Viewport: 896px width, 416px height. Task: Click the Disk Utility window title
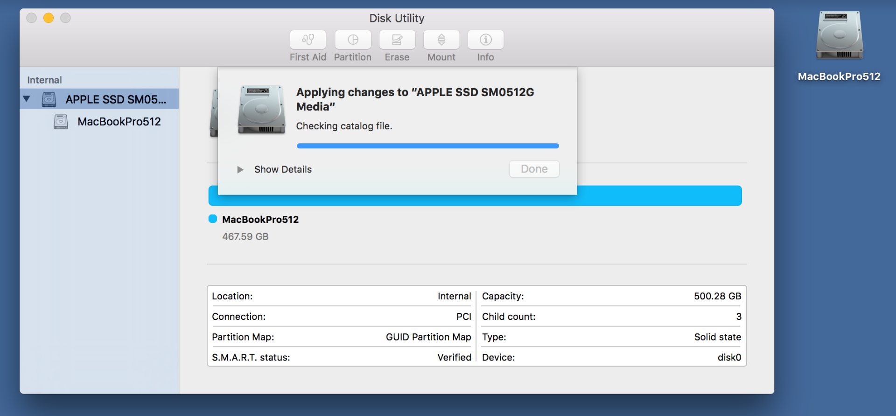pyautogui.click(x=397, y=18)
